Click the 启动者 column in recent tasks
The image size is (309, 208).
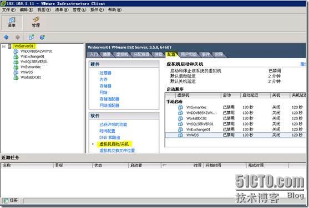(x=145, y=165)
